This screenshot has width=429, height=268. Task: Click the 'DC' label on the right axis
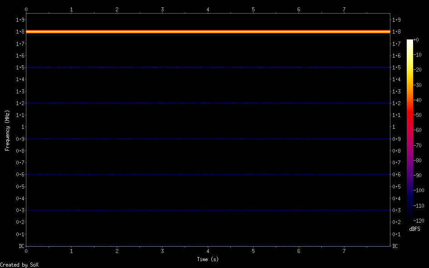click(x=395, y=246)
